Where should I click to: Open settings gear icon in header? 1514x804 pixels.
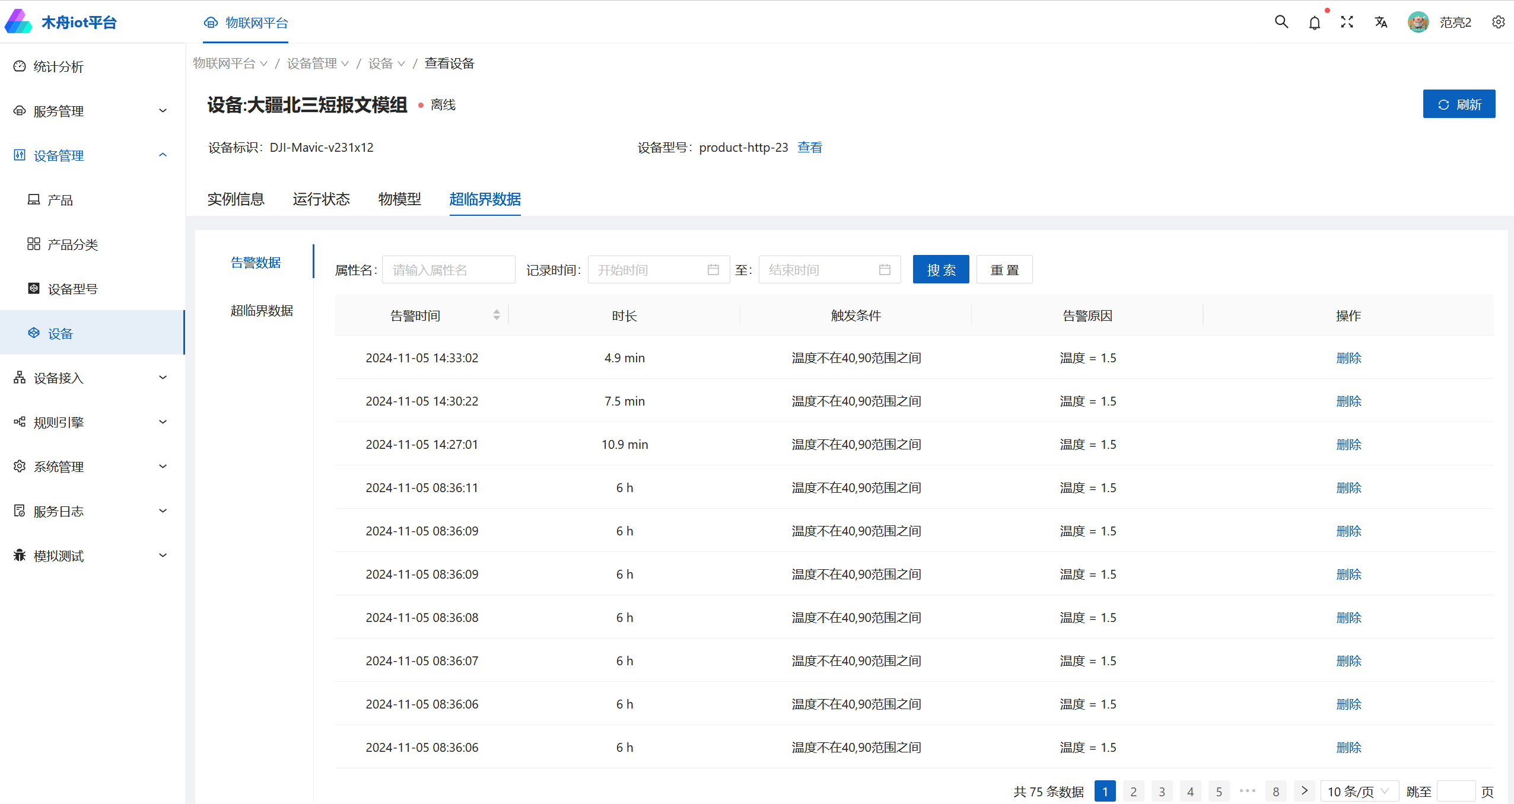click(1499, 22)
